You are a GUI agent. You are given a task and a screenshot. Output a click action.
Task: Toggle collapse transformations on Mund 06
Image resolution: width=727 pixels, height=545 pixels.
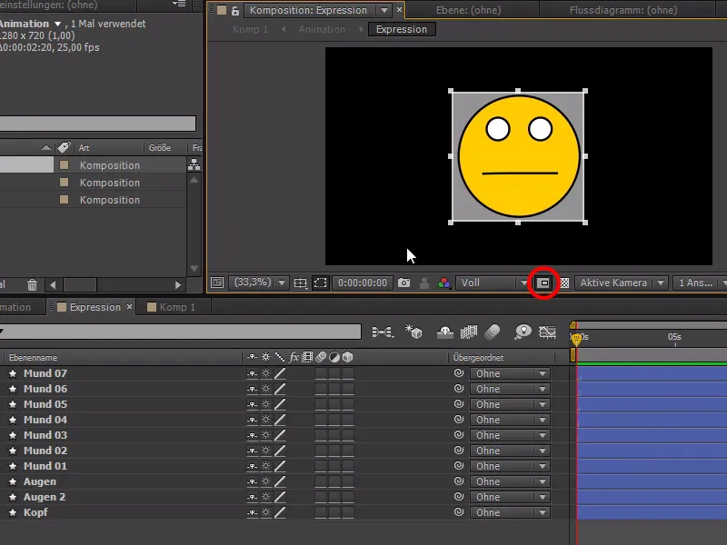pos(265,389)
